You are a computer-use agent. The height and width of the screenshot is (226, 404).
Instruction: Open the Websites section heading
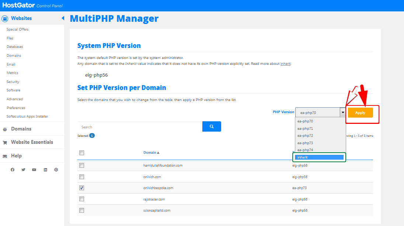(21, 18)
